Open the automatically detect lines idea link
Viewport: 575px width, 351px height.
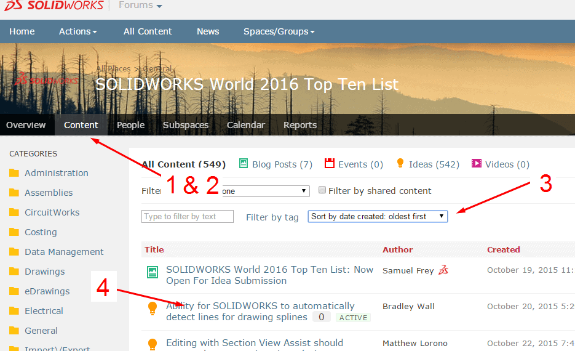pos(260,306)
